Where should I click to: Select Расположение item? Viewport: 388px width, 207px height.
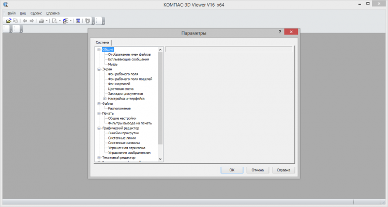[x=119, y=108]
